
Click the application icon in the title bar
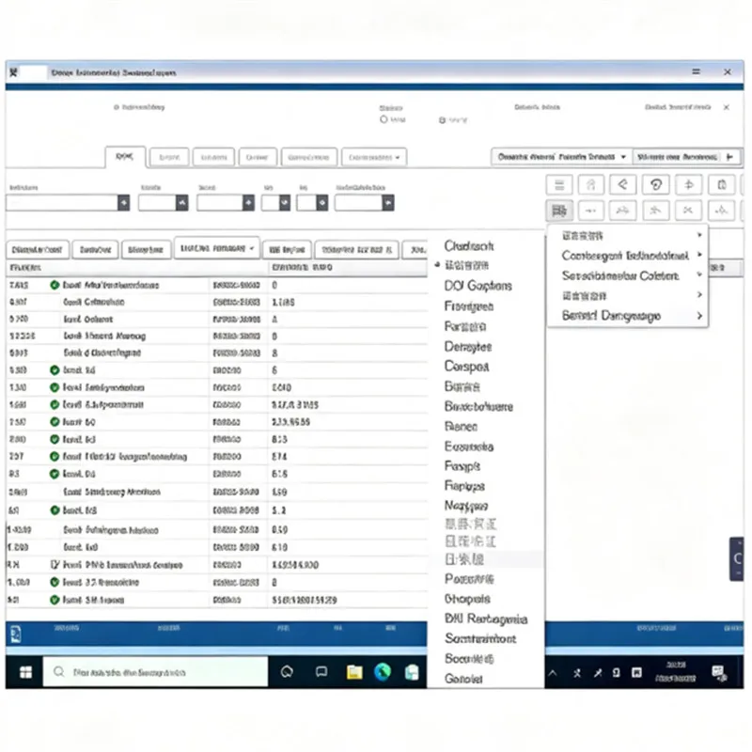tap(14, 72)
